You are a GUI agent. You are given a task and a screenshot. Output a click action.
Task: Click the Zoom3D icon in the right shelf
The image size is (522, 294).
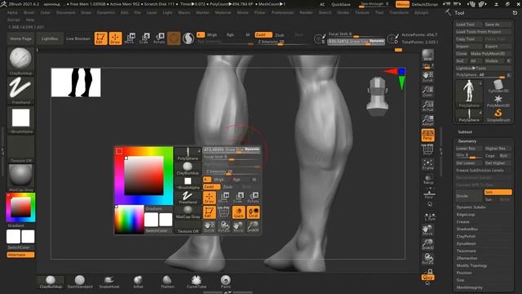tap(427, 244)
